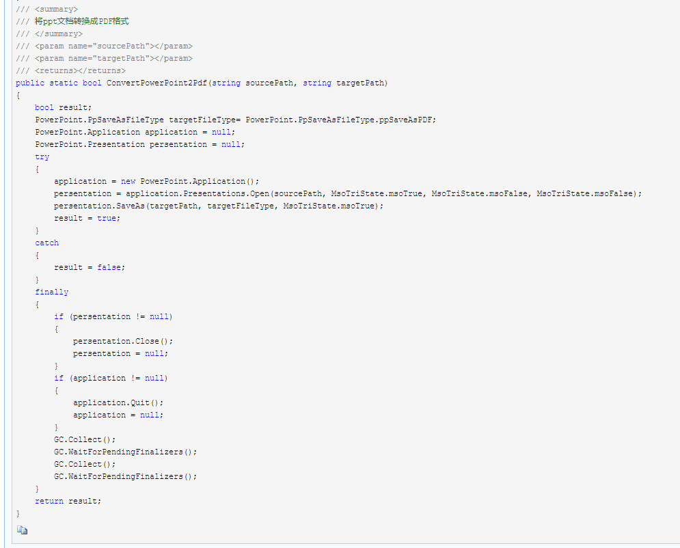The width and height of the screenshot is (680, 548).
Task: Click the last GC.WaitForPendingFinalizers() line
Action: [126, 476]
